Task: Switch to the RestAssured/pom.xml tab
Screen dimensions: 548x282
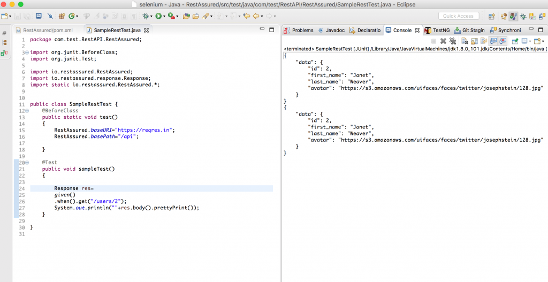Action: click(47, 31)
